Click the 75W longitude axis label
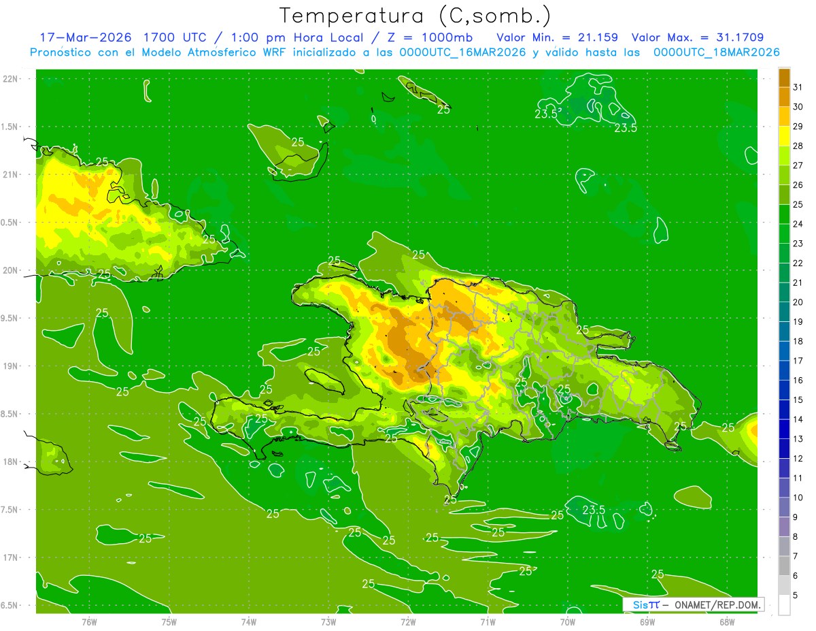 click(x=169, y=621)
